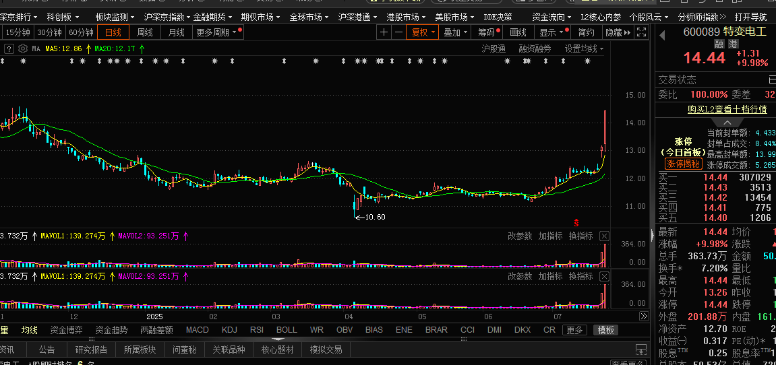Screen dimensions: 776x365
Task: Click the 隐藏 hide panel button
Action: tap(618, 32)
